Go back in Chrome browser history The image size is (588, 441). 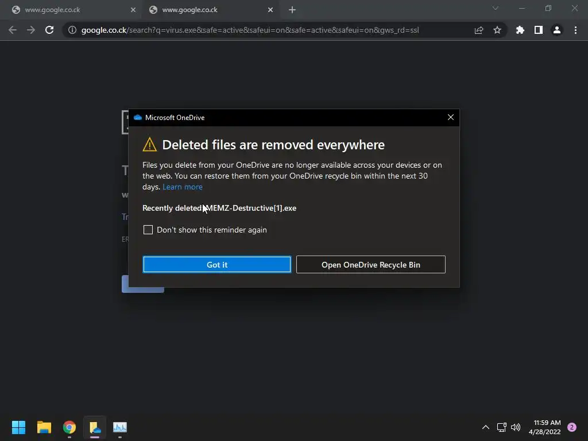[13, 30]
